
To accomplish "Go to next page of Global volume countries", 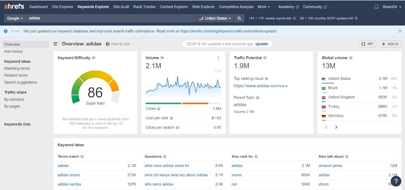I will click(x=336, y=127).
